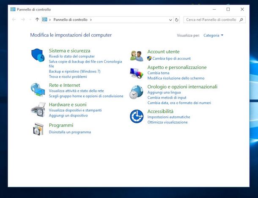This screenshot has width=258, height=198.
Task: Open Aspetto e personalizzazione category
Action: point(177,67)
